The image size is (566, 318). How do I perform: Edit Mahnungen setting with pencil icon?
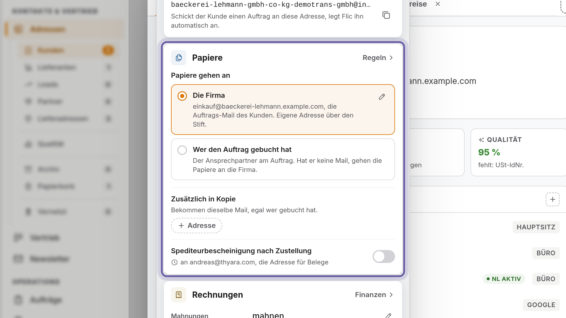tap(388, 316)
